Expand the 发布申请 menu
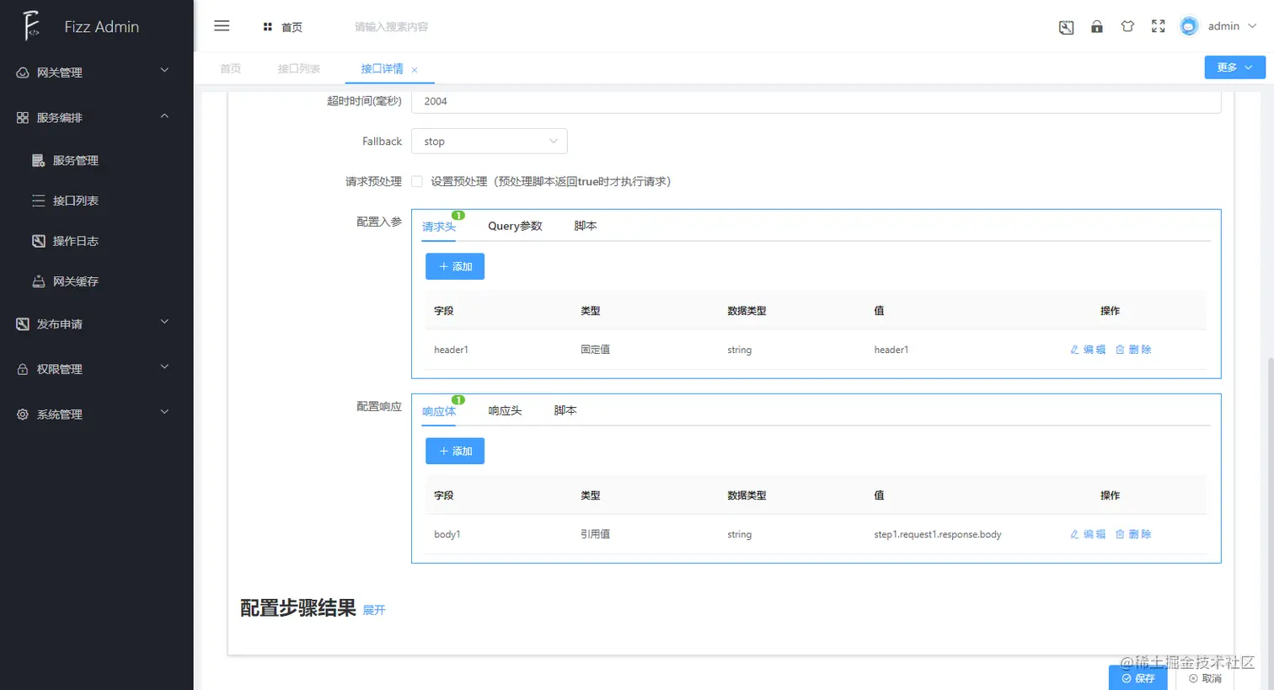The width and height of the screenshot is (1274, 690). click(x=164, y=322)
